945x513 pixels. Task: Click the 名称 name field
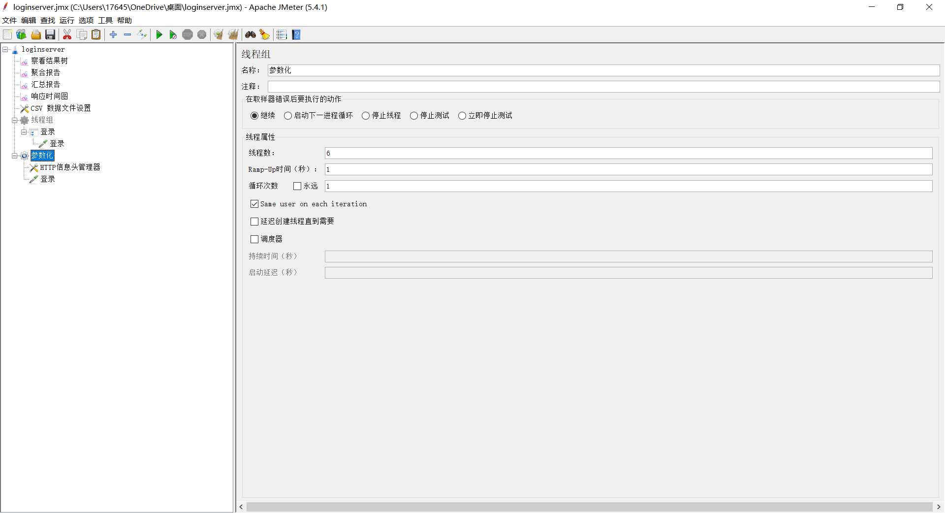point(603,70)
